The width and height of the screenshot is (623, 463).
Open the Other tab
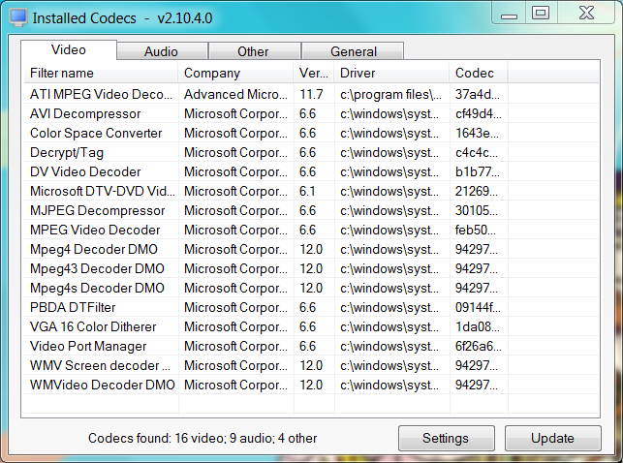coord(254,51)
